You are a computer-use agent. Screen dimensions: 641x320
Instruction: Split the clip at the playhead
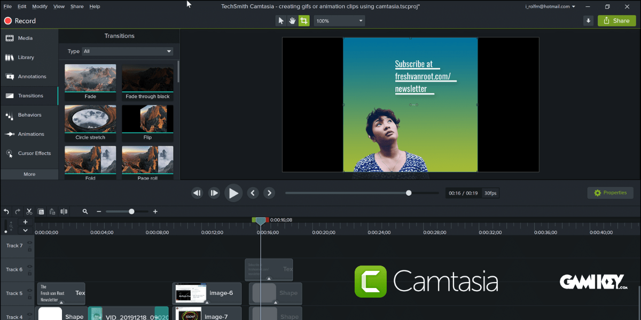[64, 211]
